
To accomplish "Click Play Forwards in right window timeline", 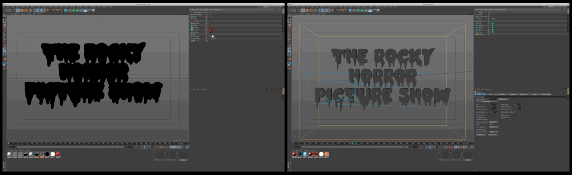I will [x=433, y=147].
